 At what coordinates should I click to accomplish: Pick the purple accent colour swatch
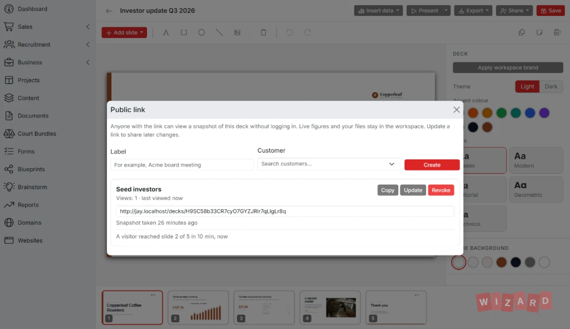click(x=544, y=113)
